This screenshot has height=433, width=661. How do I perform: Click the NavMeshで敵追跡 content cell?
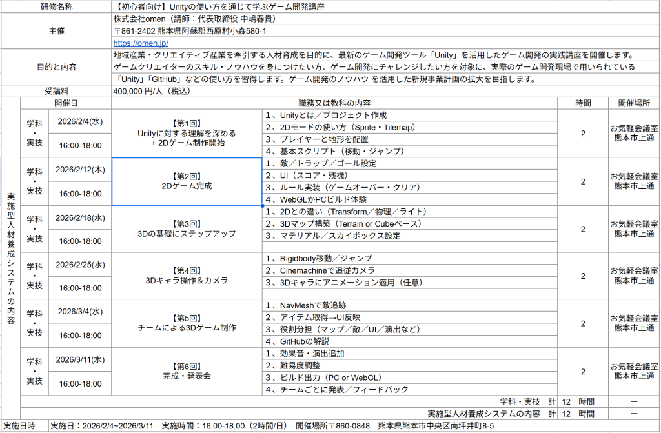409,305
